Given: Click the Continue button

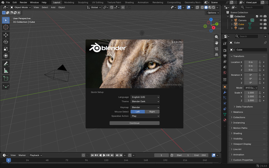Looking at the screenshot, I should 134,123.
